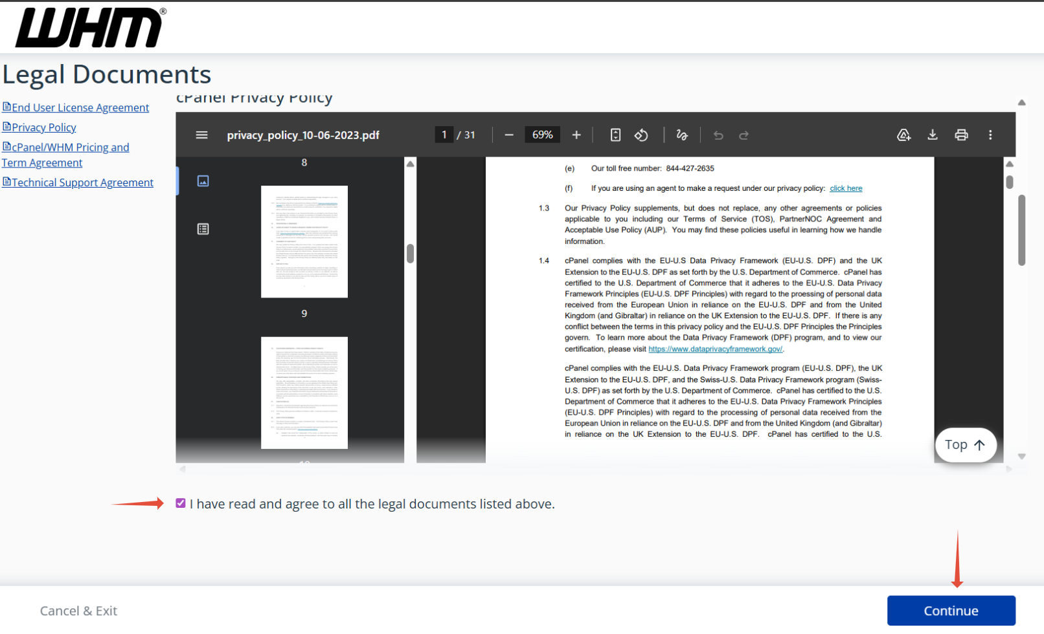Image resolution: width=1044 pixels, height=634 pixels.
Task: Click Cancel & Exit
Action: [x=78, y=611]
